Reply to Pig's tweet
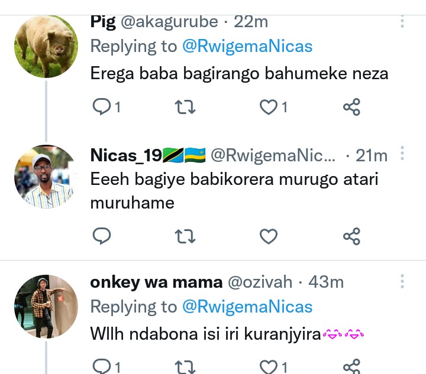Viewport: 426px width, 374px height. (102, 107)
